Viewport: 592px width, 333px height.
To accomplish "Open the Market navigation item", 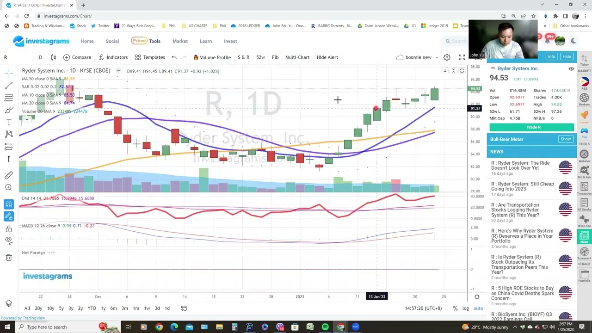I will pos(180,41).
